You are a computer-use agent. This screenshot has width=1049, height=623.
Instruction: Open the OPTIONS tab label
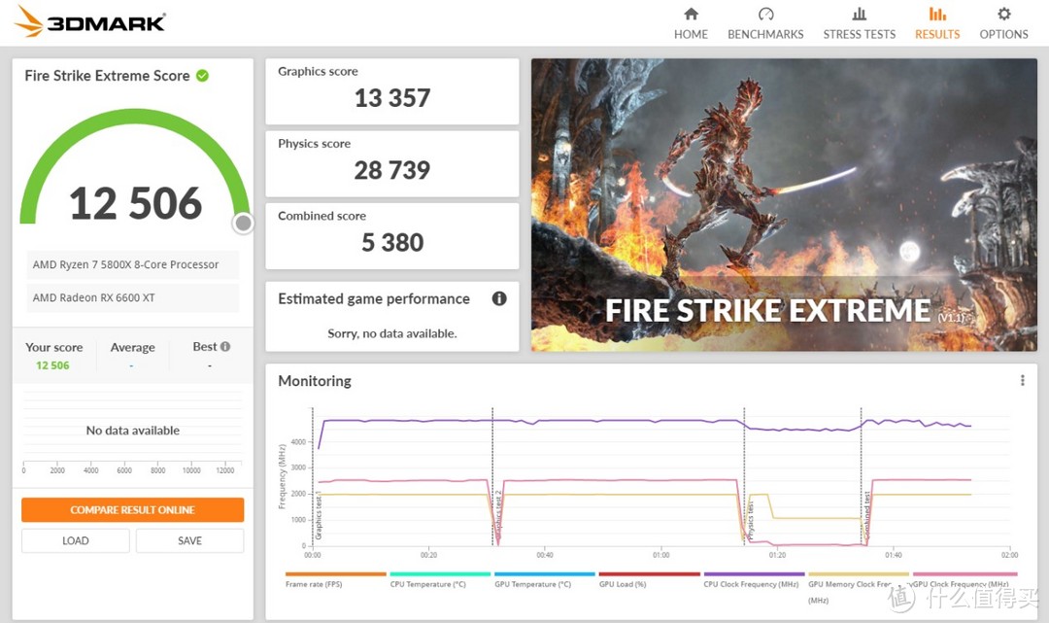tap(1003, 34)
